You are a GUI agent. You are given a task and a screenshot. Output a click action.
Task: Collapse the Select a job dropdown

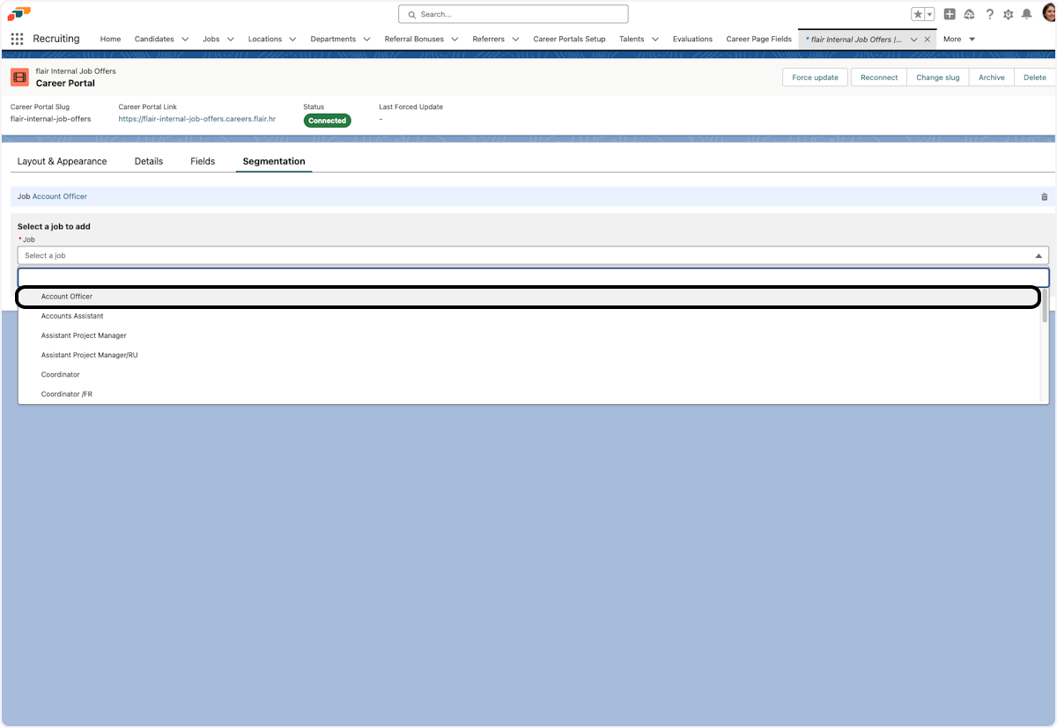pyautogui.click(x=1038, y=255)
